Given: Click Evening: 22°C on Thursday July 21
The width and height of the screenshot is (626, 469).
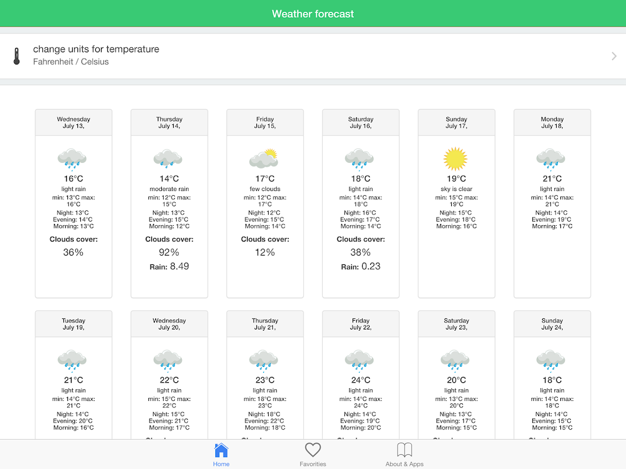Looking at the screenshot, I should coord(264,421).
